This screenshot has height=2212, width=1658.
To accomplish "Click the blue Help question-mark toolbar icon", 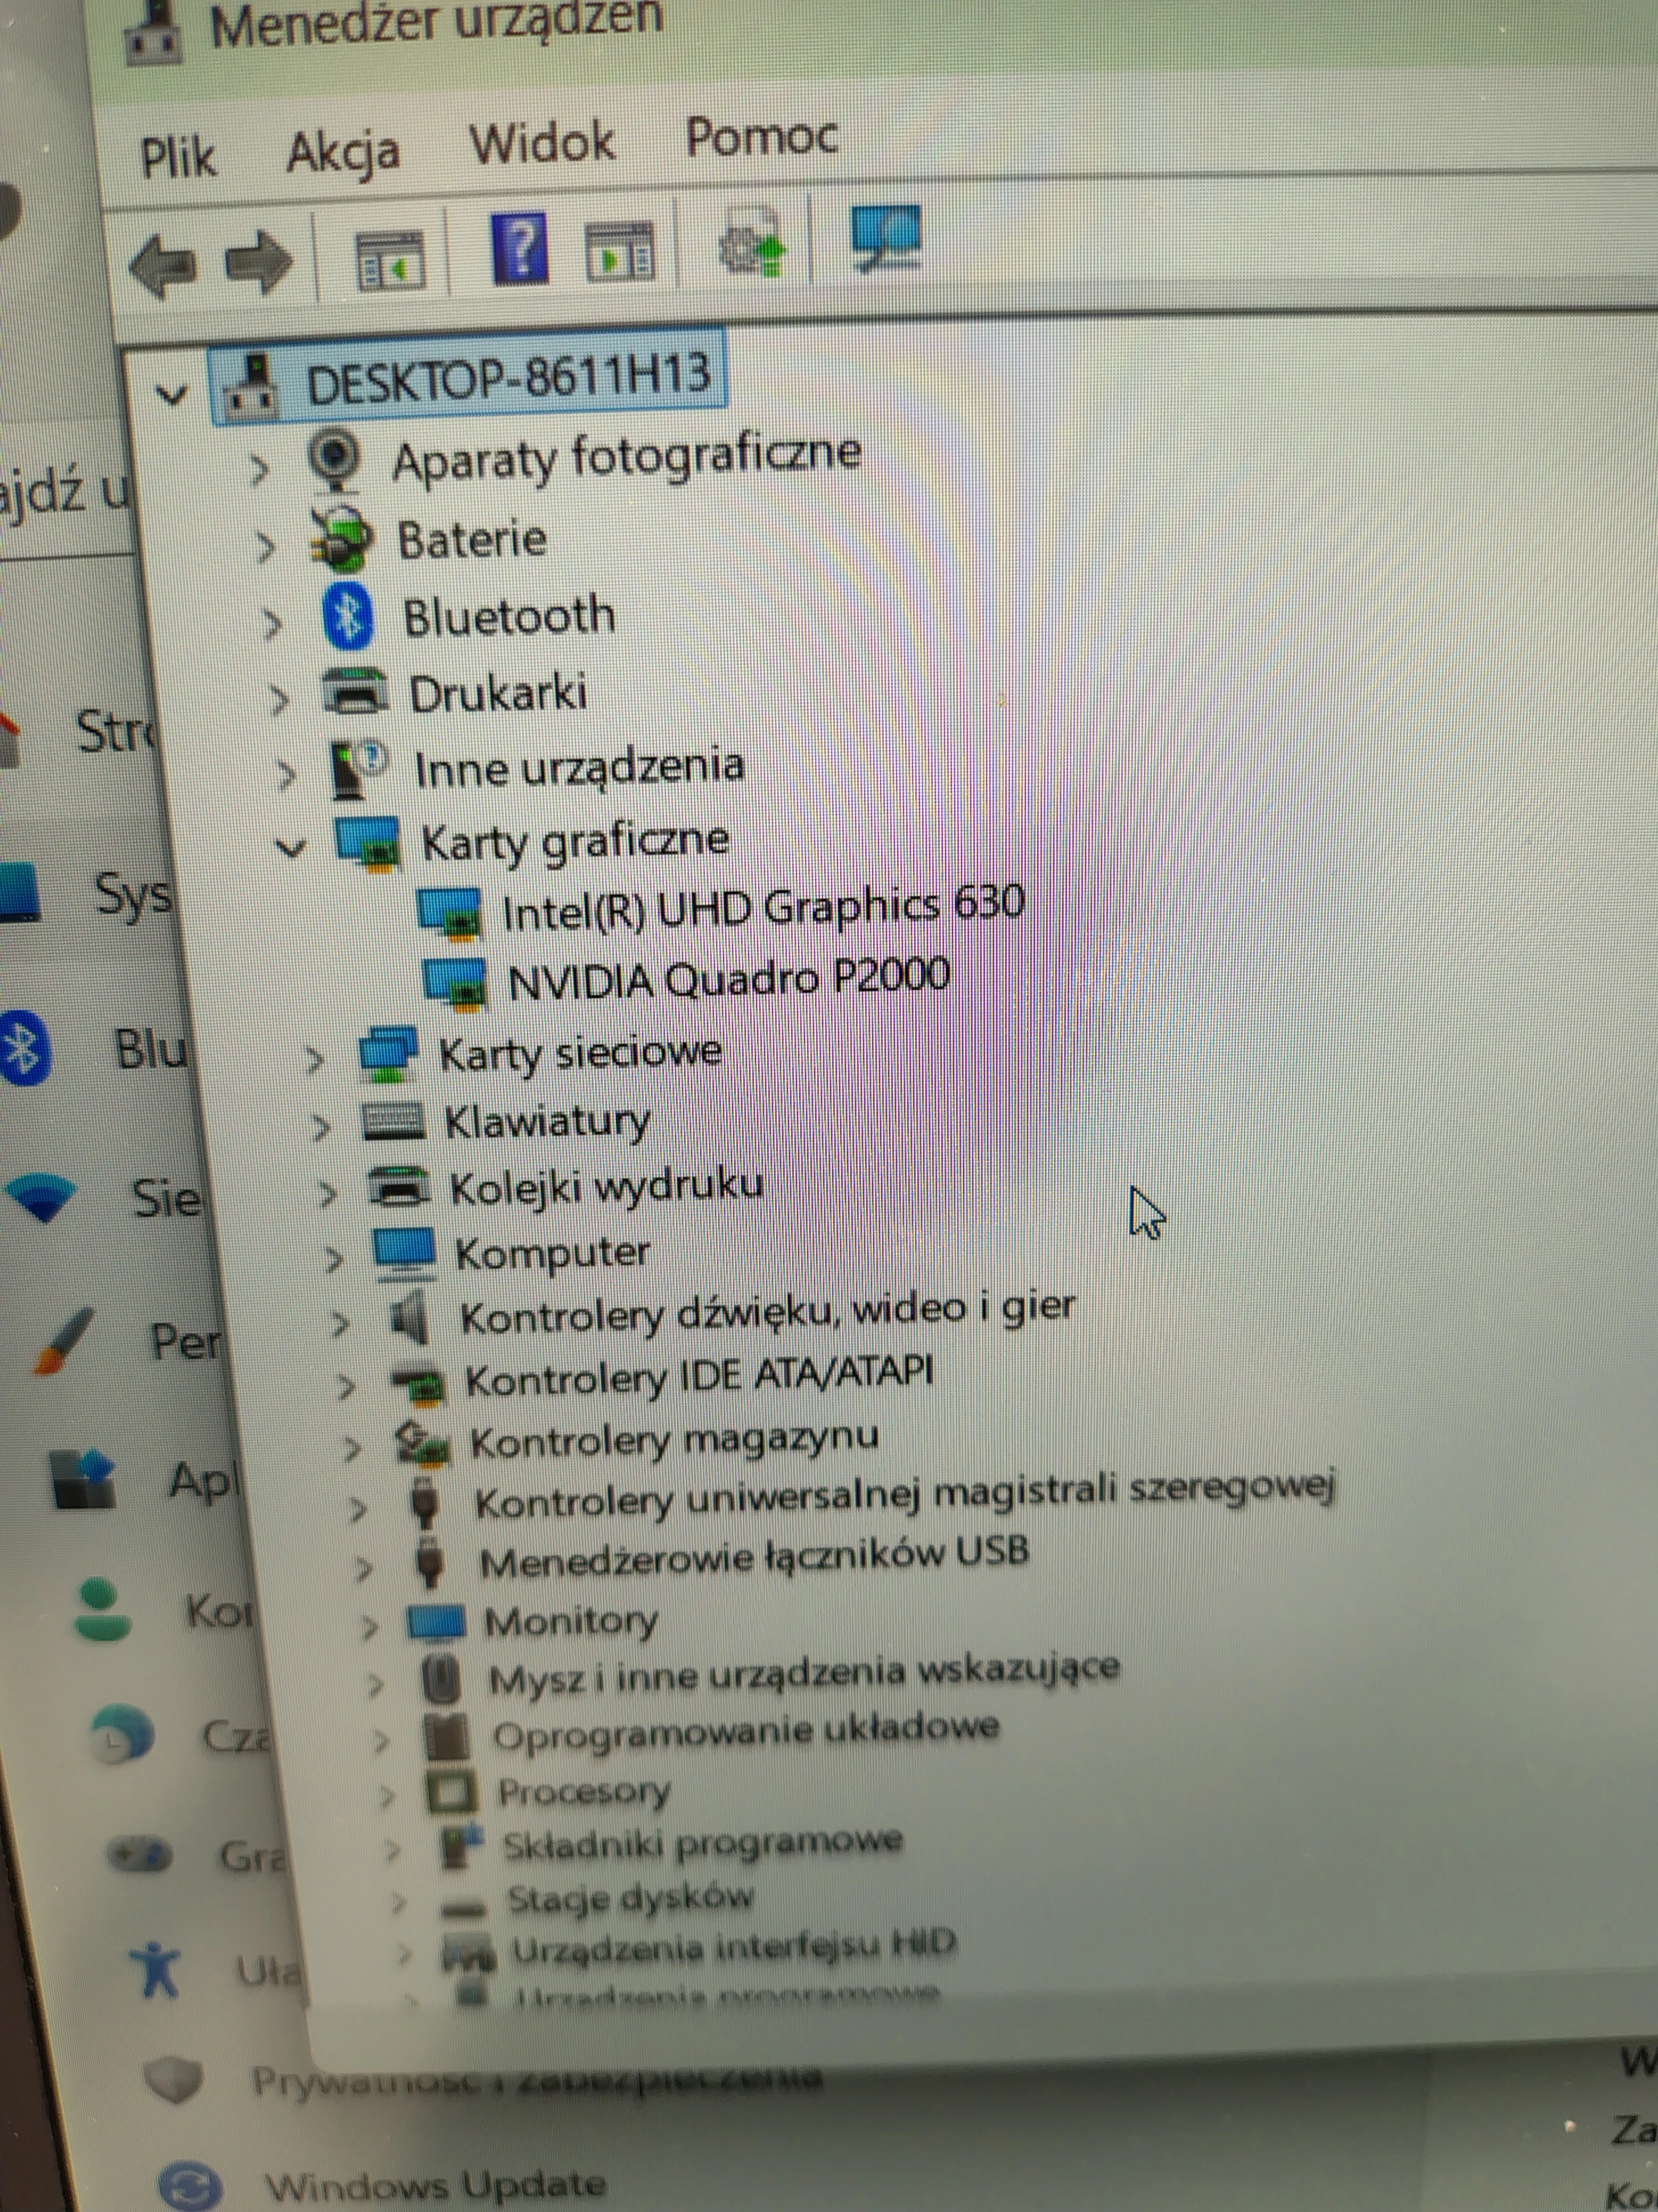I will click(520, 248).
